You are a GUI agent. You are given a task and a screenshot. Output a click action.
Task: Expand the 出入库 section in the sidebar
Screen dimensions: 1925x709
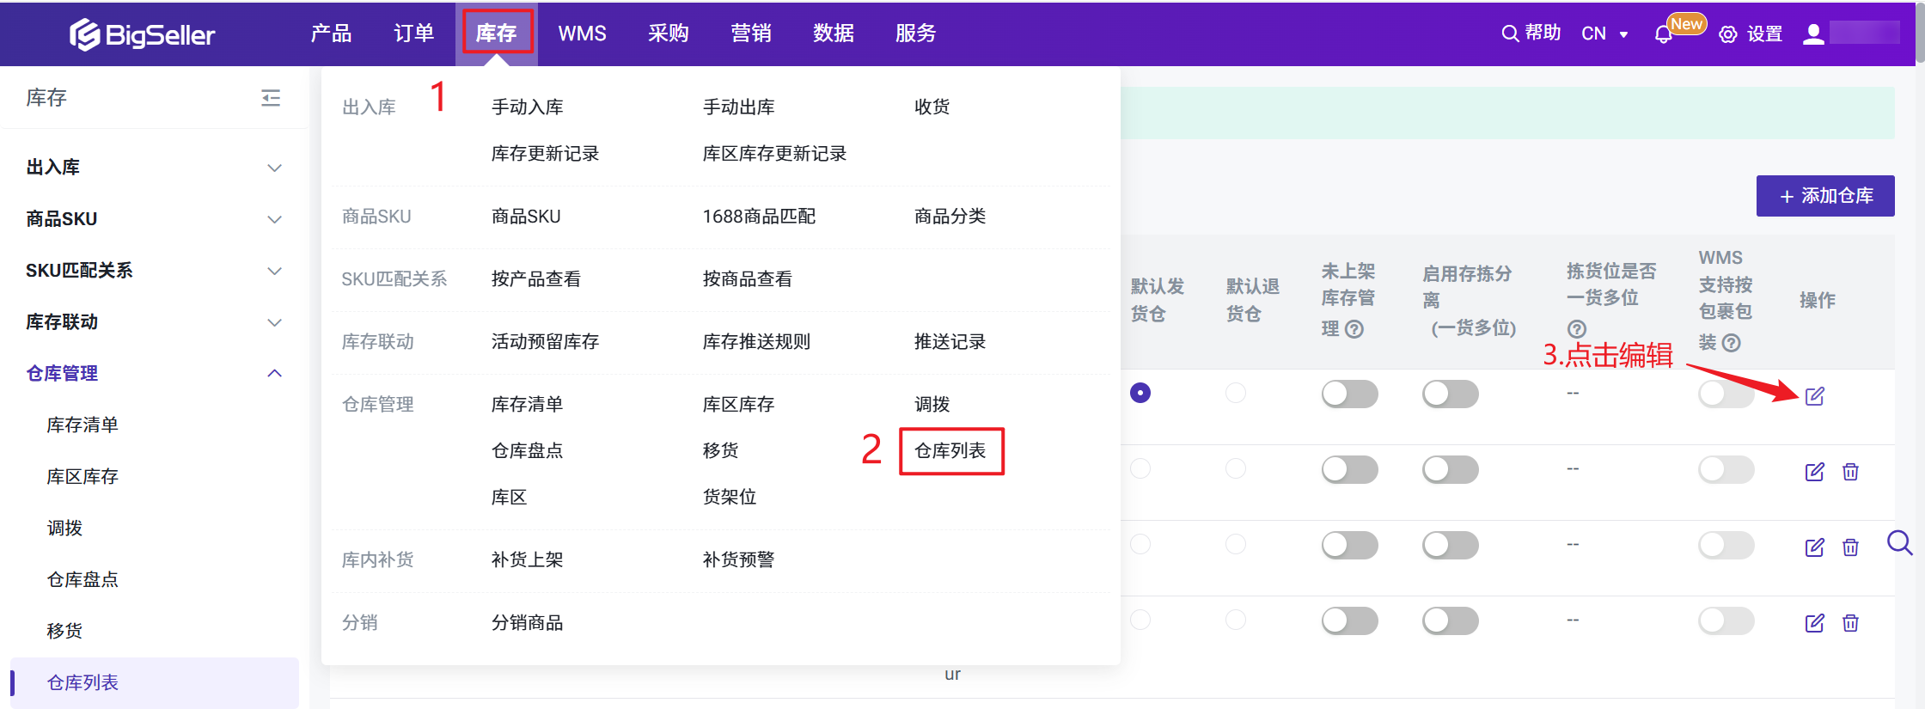coord(274,168)
